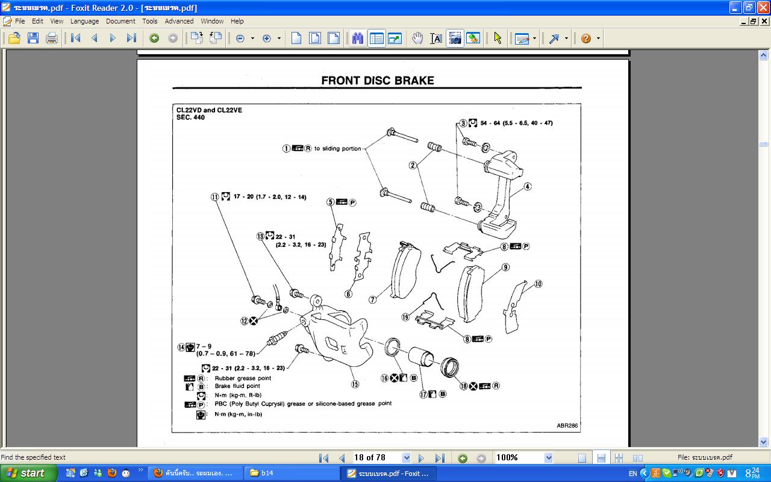Open the Advanced menu
Viewport: 771px width, 482px height.
tap(179, 21)
